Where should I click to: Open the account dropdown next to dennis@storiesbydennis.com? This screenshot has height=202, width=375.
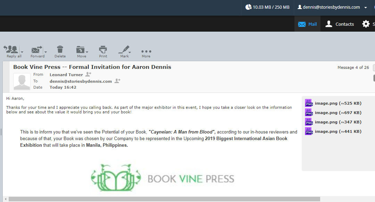pyautogui.click(x=365, y=7)
